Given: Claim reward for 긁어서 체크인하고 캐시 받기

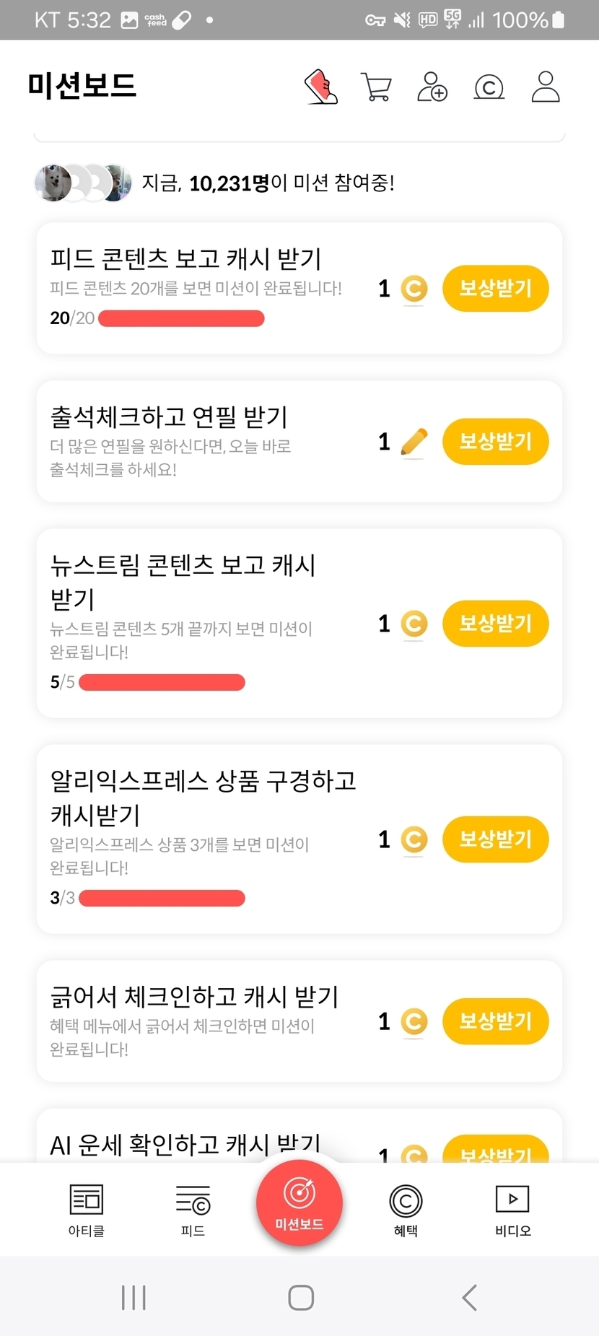Looking at the screenshot, I should coord(495,1021).
